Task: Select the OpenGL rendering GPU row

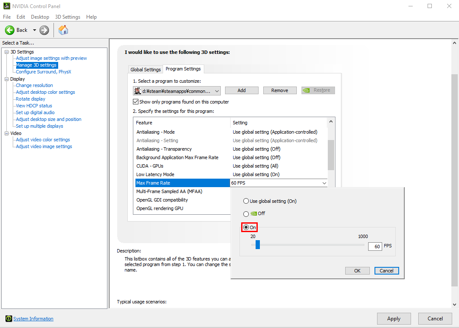Action: point(183,208)
